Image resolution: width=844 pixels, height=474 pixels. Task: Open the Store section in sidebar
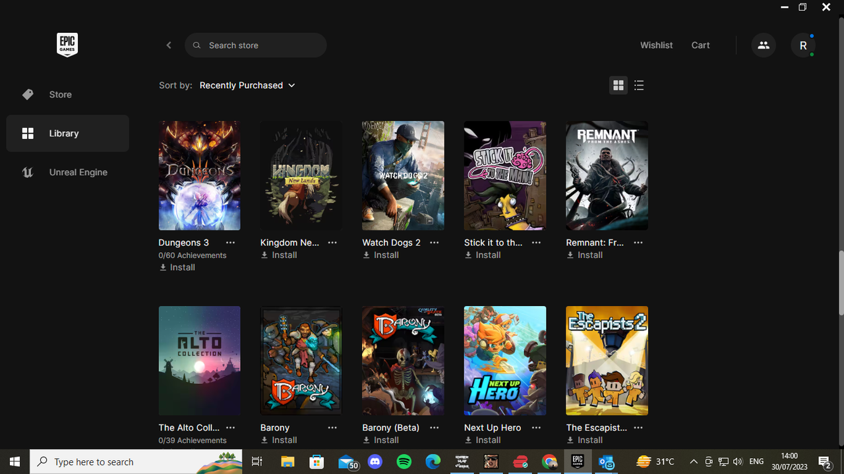click(68, 95)
